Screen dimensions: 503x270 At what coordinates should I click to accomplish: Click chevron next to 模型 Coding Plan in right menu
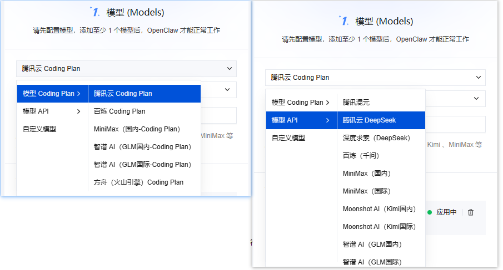327,103
